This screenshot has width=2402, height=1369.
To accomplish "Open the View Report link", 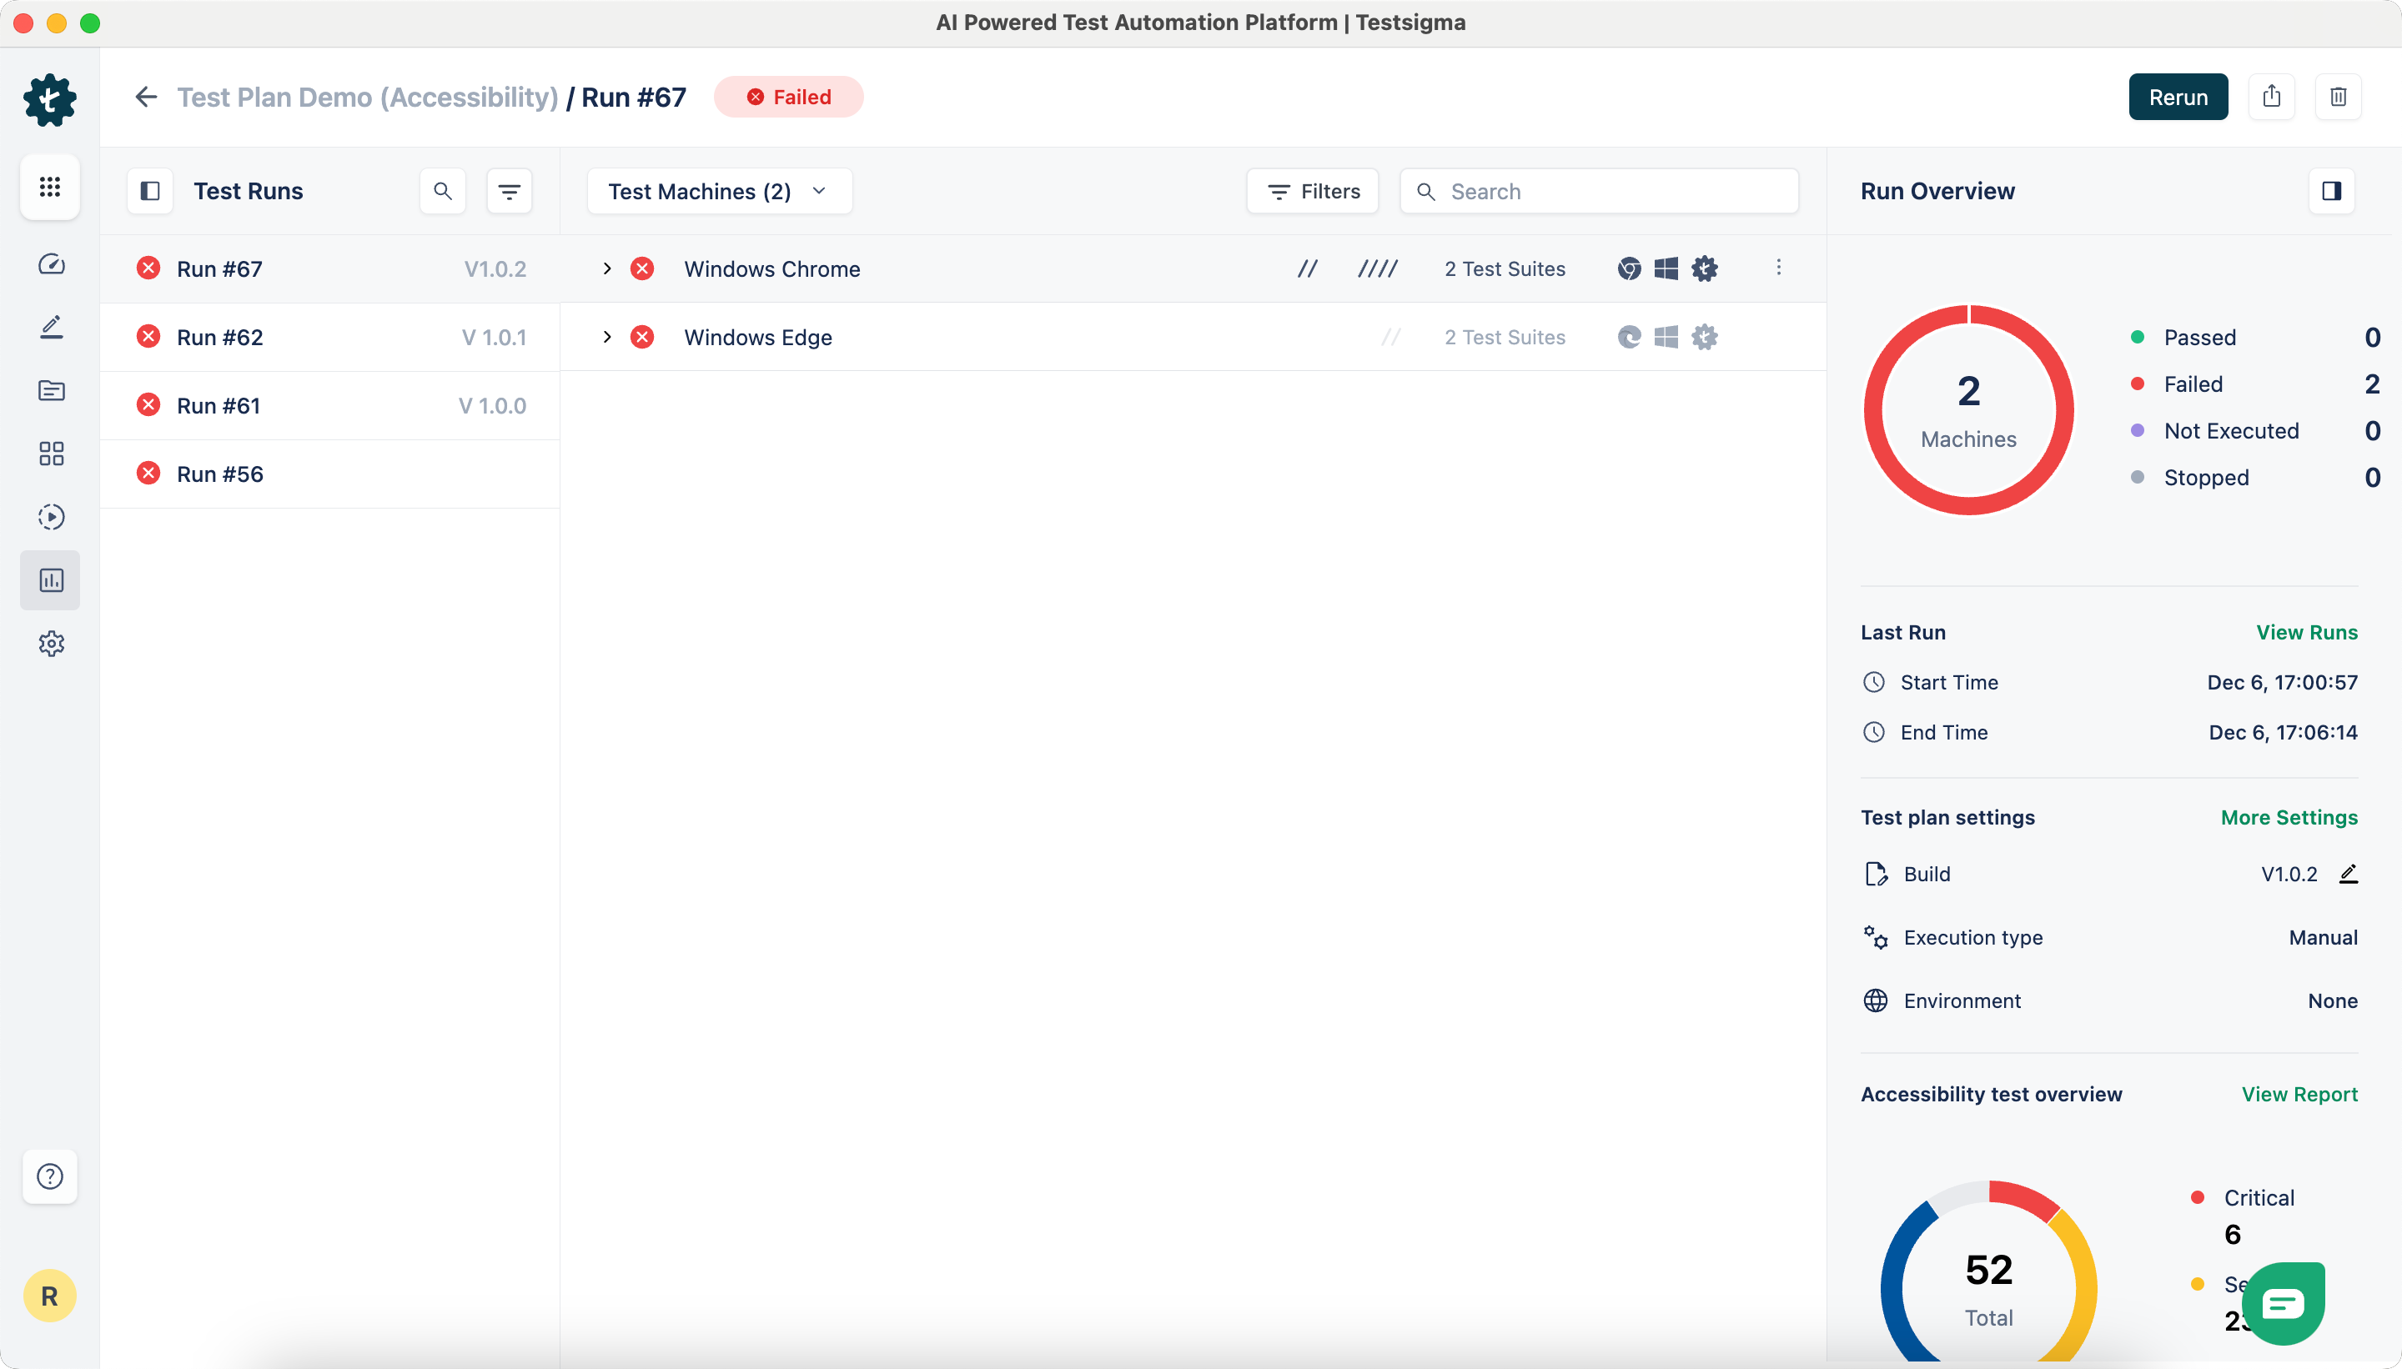I will point(2299,1094).
